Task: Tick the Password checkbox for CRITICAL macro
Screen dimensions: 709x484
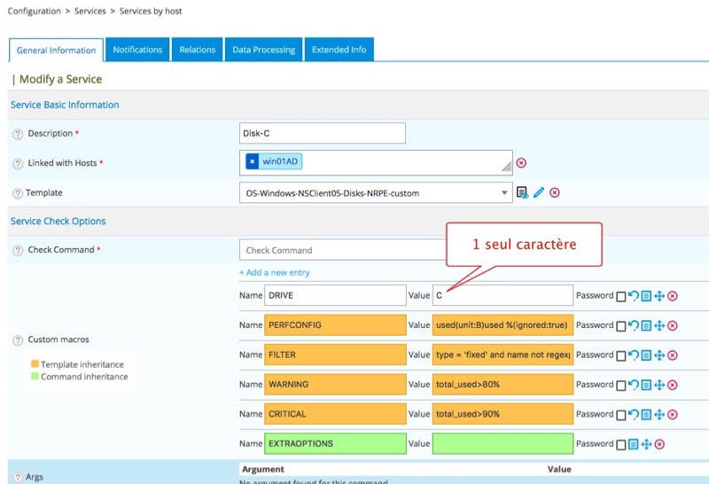Action: point(620,414)
